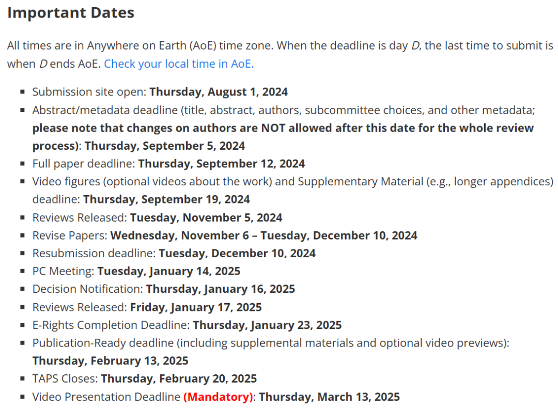The width and height of the screenshot is (558, 410).
Task: Click the 'Submission site open' date August 1, 2024
Action: (x=219, y=92)
